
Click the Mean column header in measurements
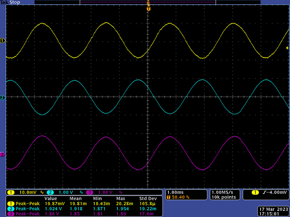75,199
